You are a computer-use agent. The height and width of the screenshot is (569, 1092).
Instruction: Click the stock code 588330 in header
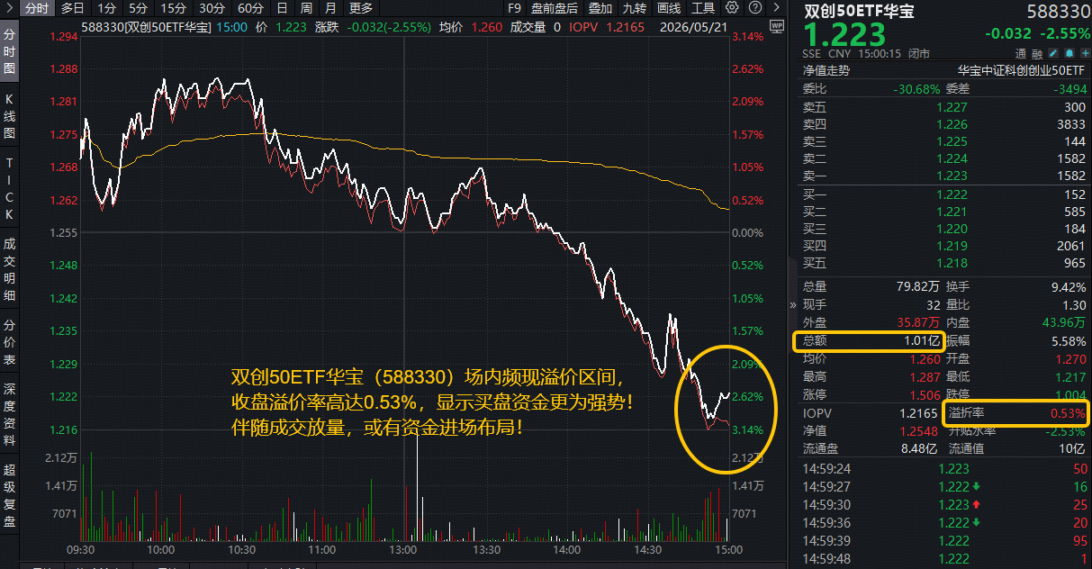pyautogui.click(x=1057, y=12)
